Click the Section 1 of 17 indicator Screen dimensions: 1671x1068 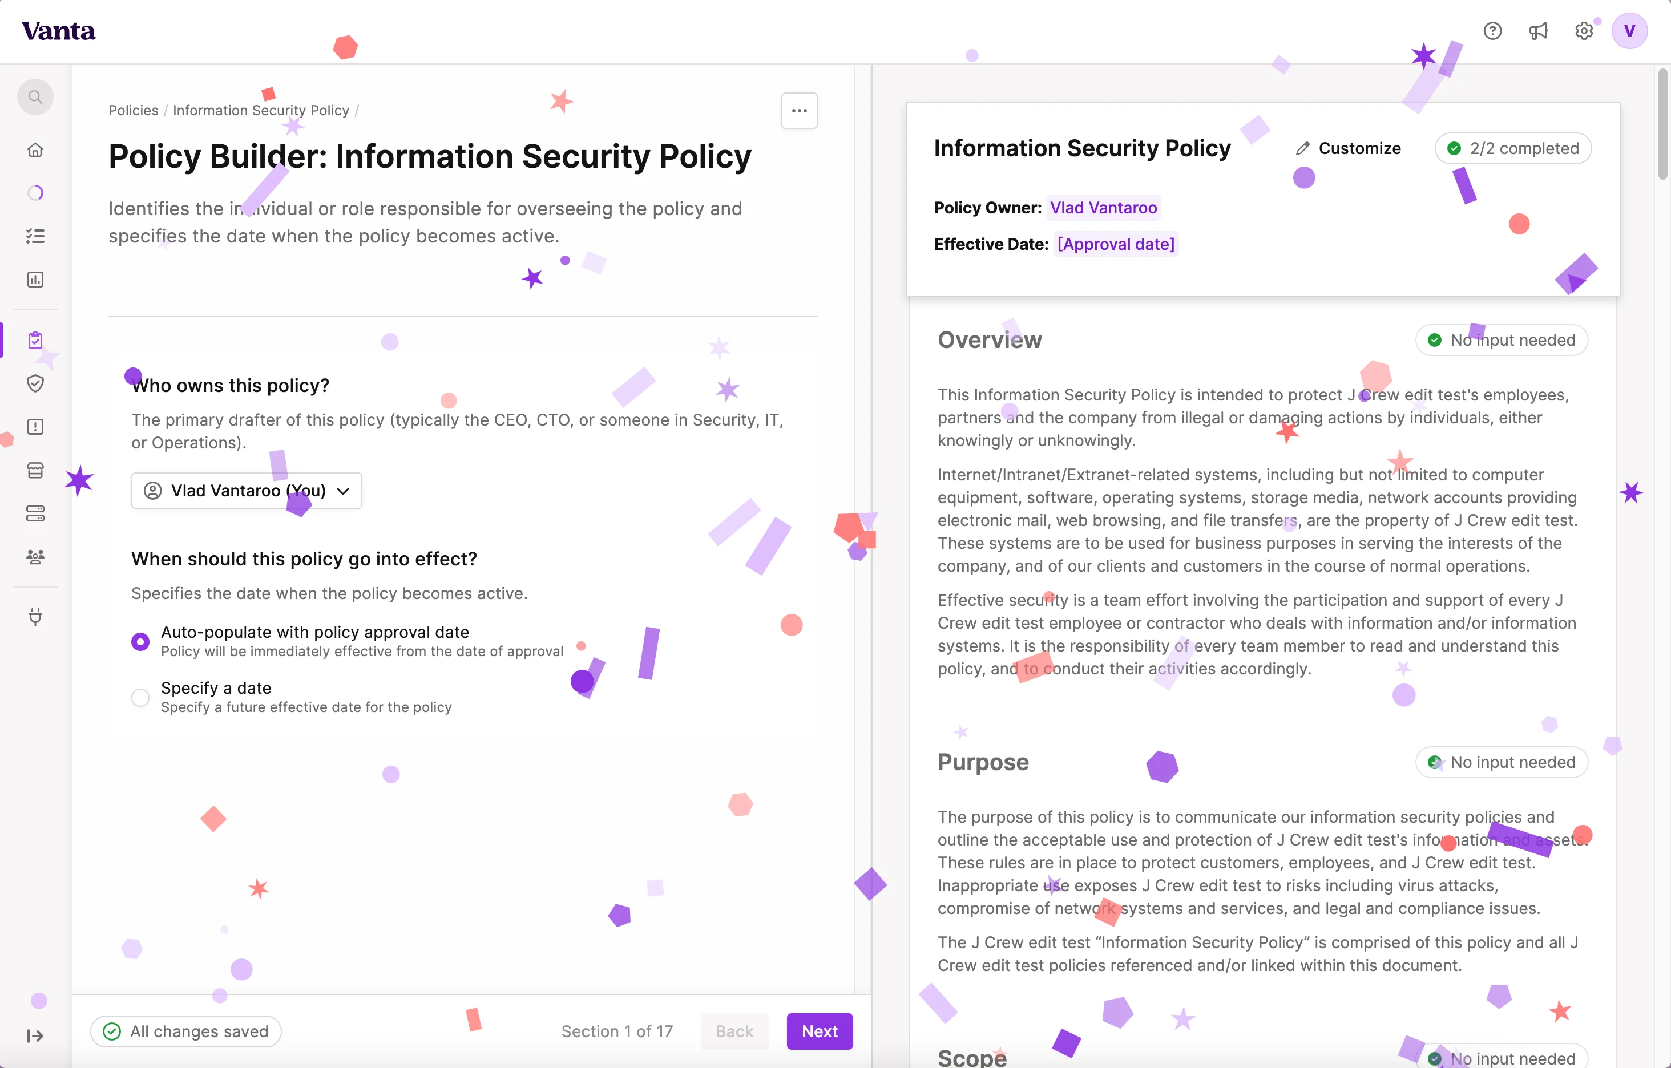[617, 1031]
